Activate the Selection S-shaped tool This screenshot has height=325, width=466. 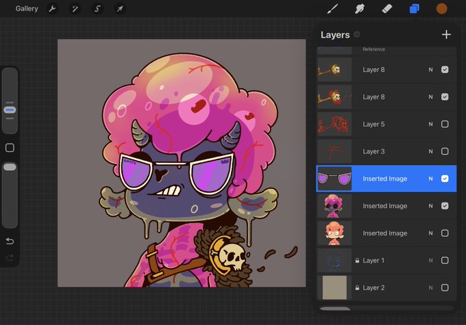[97, 9]
